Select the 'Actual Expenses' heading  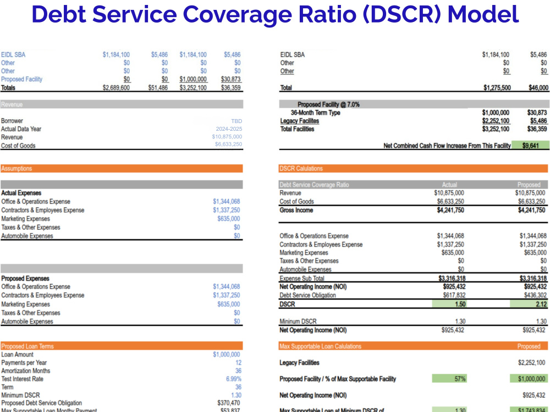coord(21,193)
